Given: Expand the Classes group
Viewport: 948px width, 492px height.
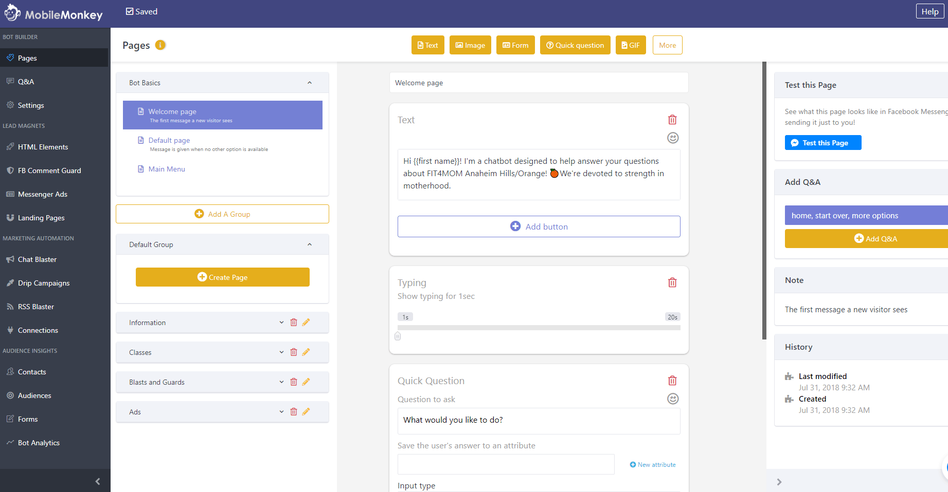Looking at the screenshot, I should (x=281, y=352).
